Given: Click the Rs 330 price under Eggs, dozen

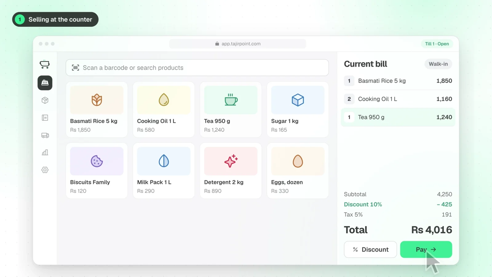Looking at the screenshot, I should tap(280, 191).
